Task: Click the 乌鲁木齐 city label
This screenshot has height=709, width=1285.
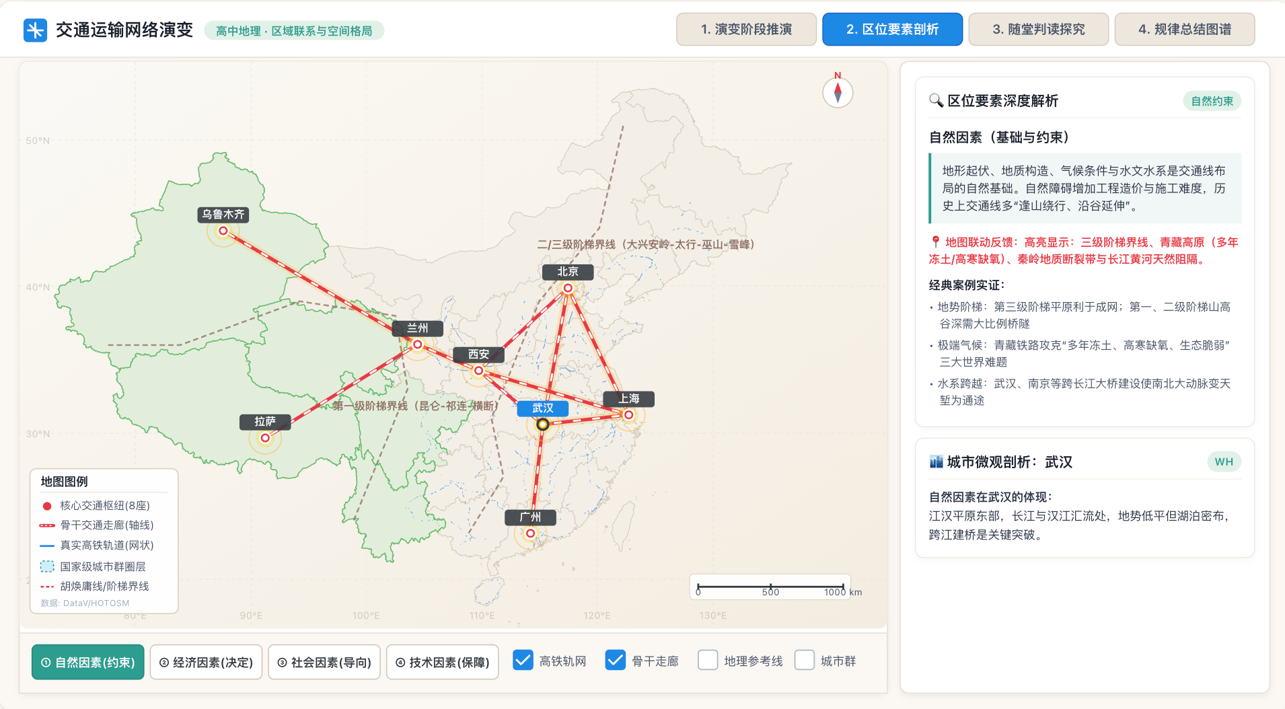Action: pyautogui.click(x=223, y=215)
